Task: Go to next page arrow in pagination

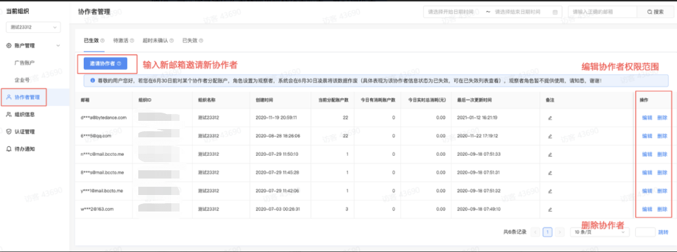Action: [559, 232]
